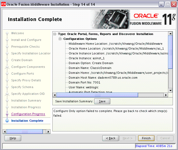Click the Elapsed Time status text
This screenshot has width=178, height=150.
[154, 146]
